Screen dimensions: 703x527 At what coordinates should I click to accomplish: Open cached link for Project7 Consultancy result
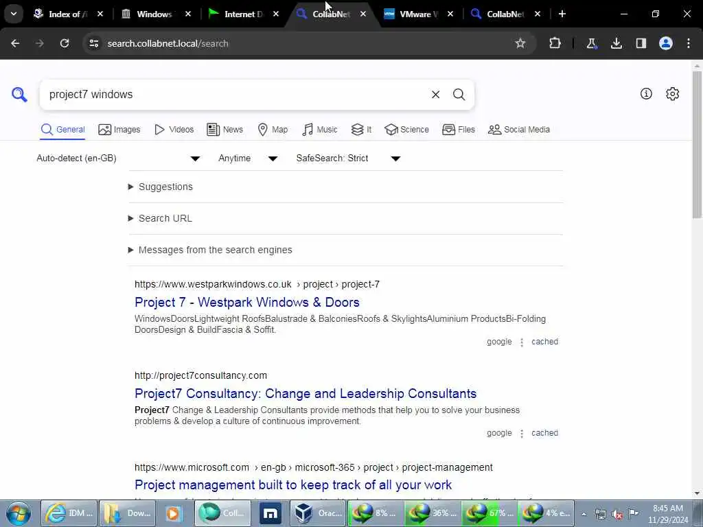click(544, 433)
